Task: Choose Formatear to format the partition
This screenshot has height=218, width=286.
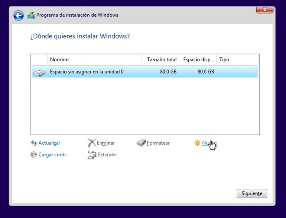Action: click(158, 143)
